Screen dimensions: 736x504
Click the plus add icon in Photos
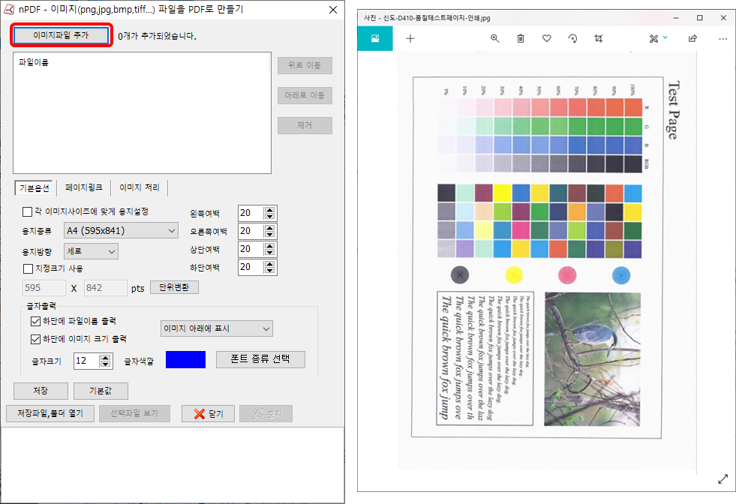pyautogui.click(x=410, y=38)
